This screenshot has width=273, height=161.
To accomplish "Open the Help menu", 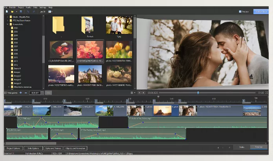I will tap(50, 7).
